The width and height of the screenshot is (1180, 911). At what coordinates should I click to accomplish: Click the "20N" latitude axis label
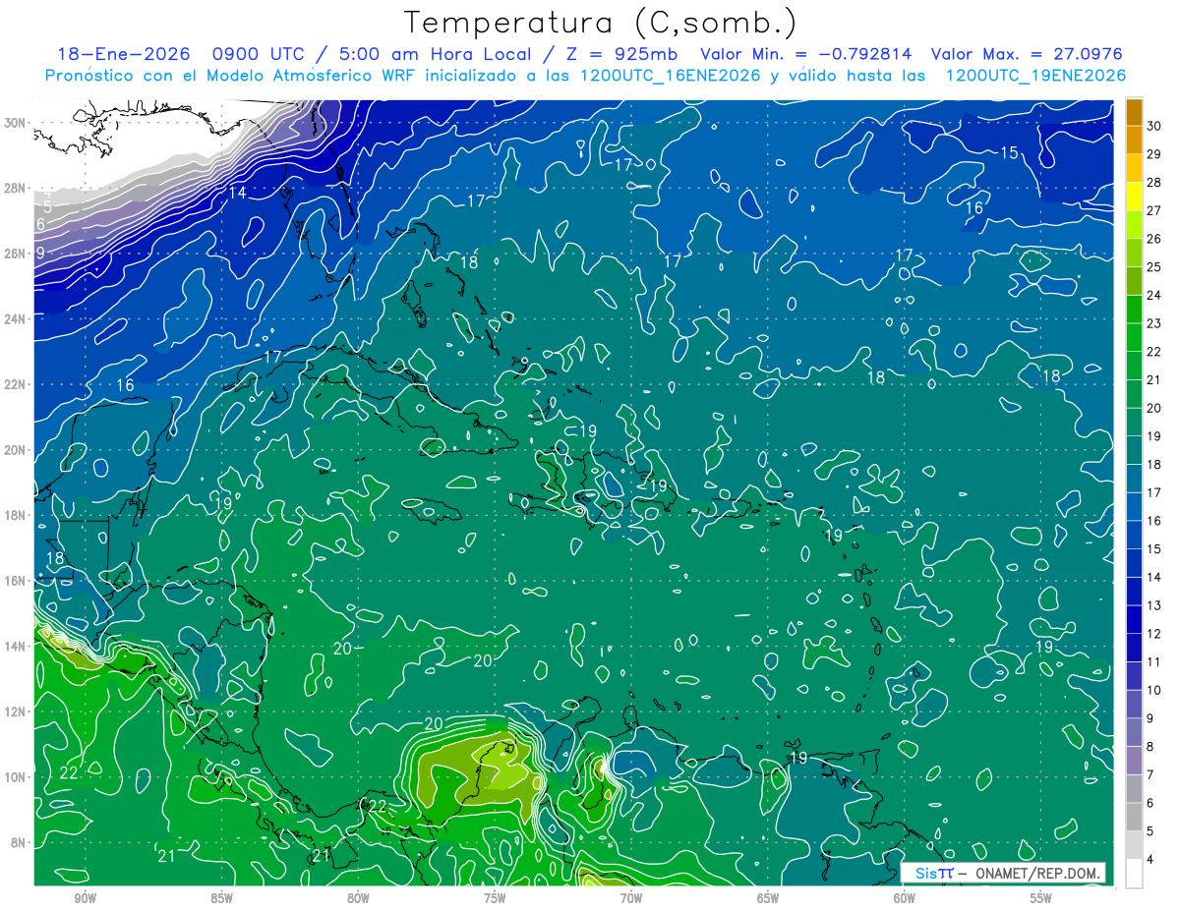(x=15, y=450)
